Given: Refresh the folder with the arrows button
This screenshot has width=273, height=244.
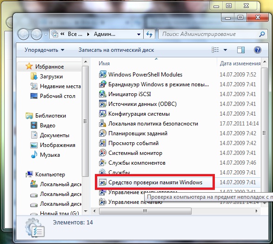Looking at the screenshot, I should pos(149,34).
